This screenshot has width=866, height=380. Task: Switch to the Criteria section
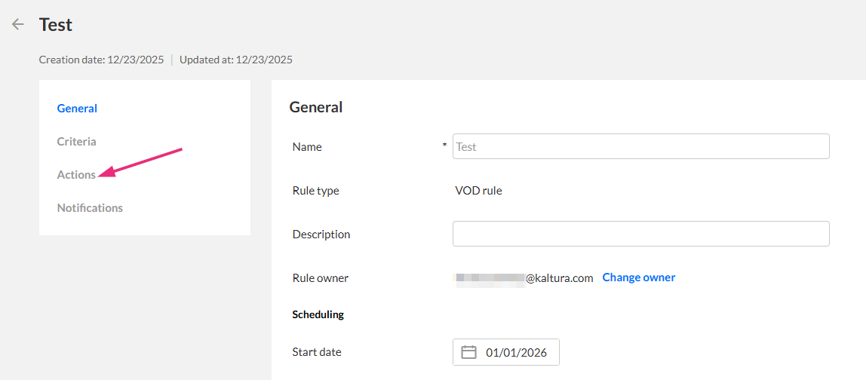[76, 142]
